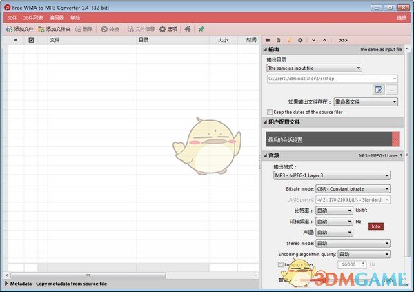Screen dimensions: 414x292
Task: Start conversion with the 转换 button
Action: (110, 29)
